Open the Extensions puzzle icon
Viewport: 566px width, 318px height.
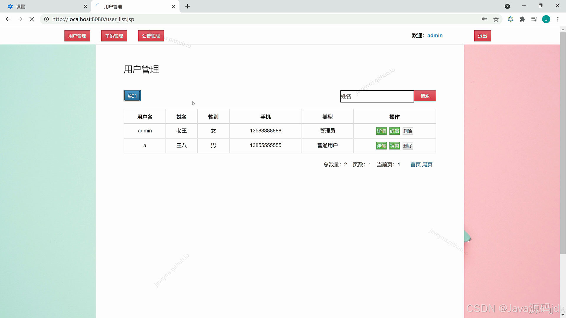pyautogui.click(x=522, y=19)
